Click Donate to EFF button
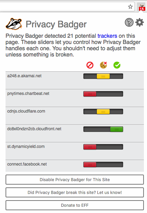 coord(75,205)
